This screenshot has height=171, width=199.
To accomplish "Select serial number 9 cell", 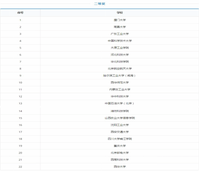I will pyautogui.click(x=20, y=76).
